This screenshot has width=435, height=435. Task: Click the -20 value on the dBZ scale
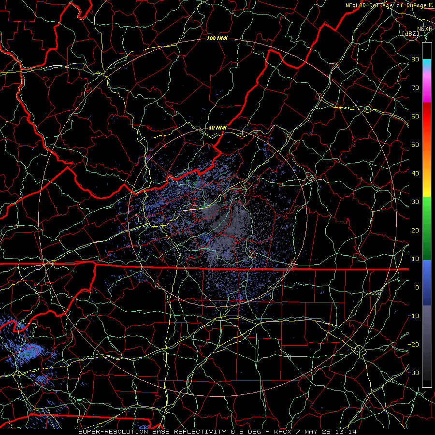point(413,344)
